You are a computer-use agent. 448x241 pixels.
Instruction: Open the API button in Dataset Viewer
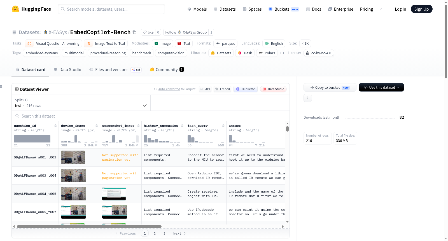point(205,89)
